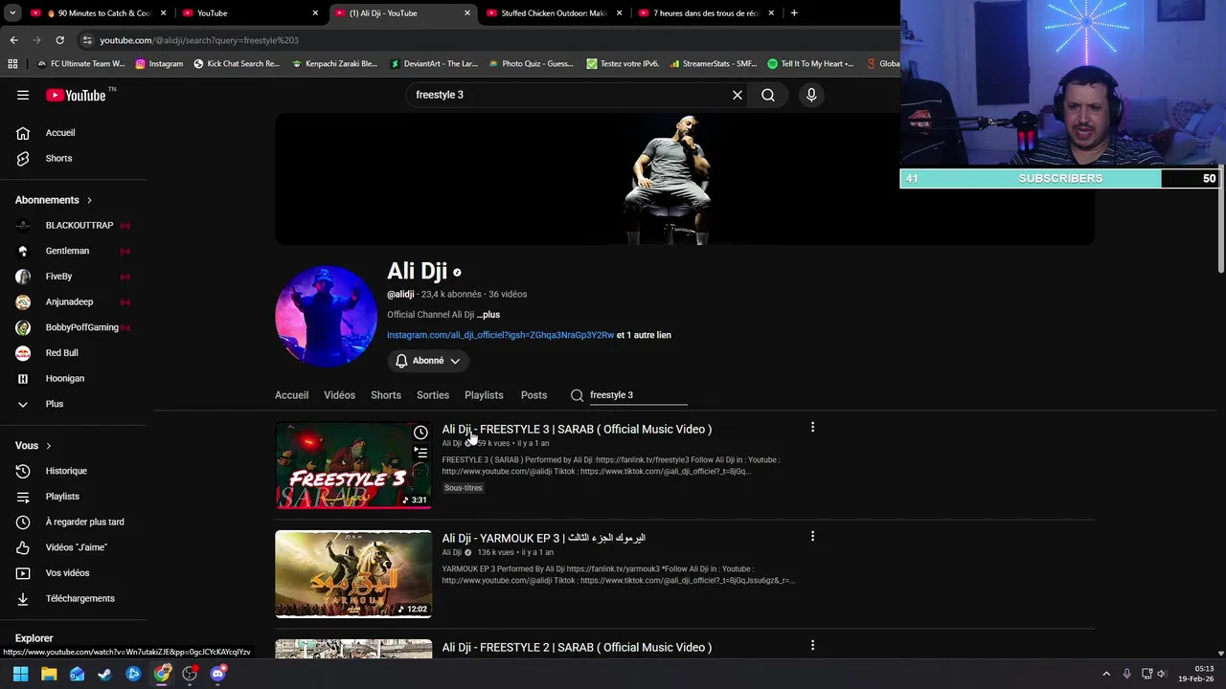Screen dimensions: 1226x689
Task: Open Windows Start menu
Action: pos(20,674)
